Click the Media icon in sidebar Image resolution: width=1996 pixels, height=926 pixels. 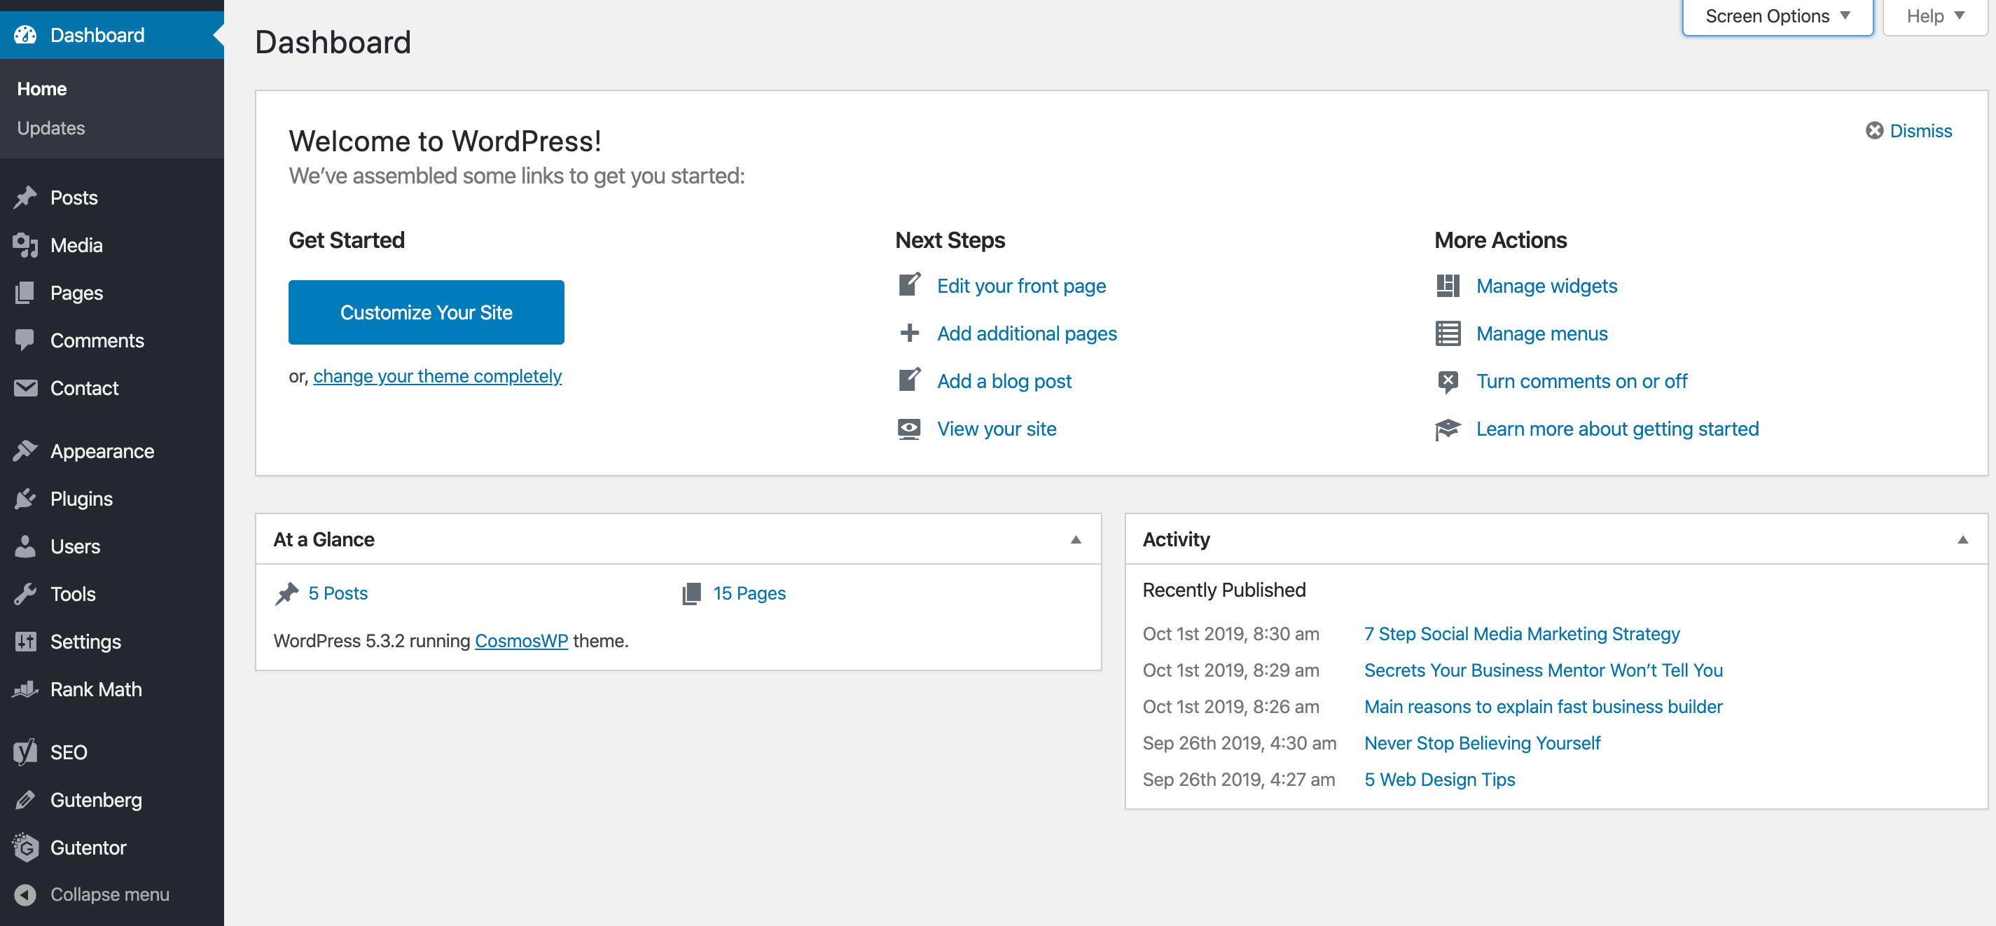click(x=25, y=245)
